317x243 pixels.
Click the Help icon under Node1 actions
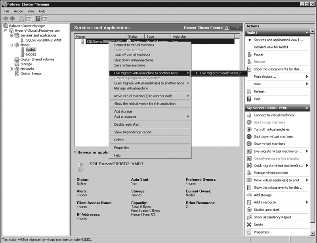(x=249, y=99)
